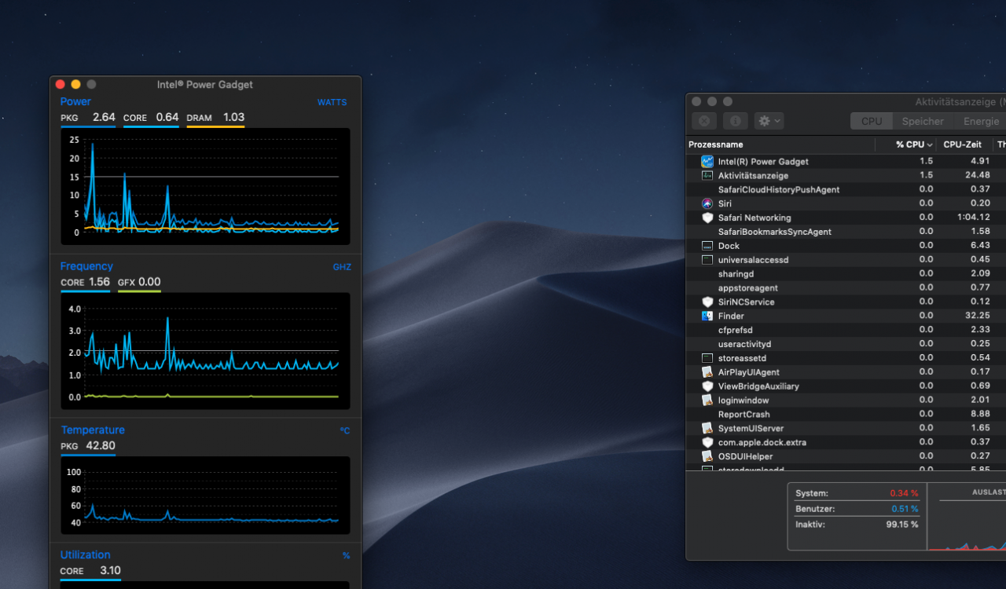
Task: Click the loginwindow process icon
Action: 707,401
